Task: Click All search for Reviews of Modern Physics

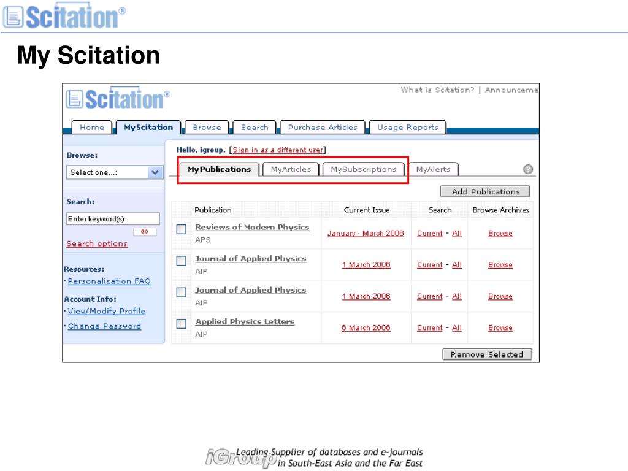Action: click(457, 233)
